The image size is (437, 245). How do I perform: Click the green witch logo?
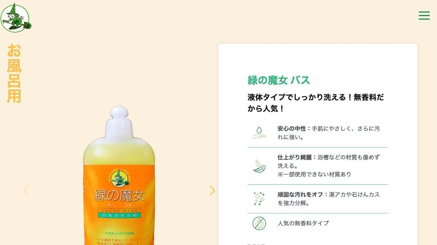point(16,17)
